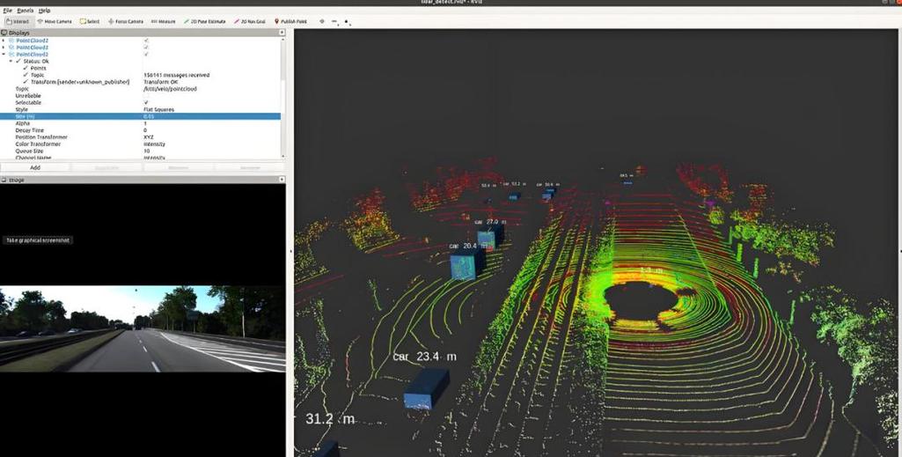
Task: Select the Position Transformer label
Action: pos(41,137)
